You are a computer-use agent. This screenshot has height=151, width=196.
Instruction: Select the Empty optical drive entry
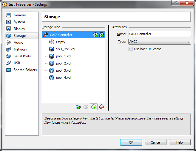coord(60,42)
